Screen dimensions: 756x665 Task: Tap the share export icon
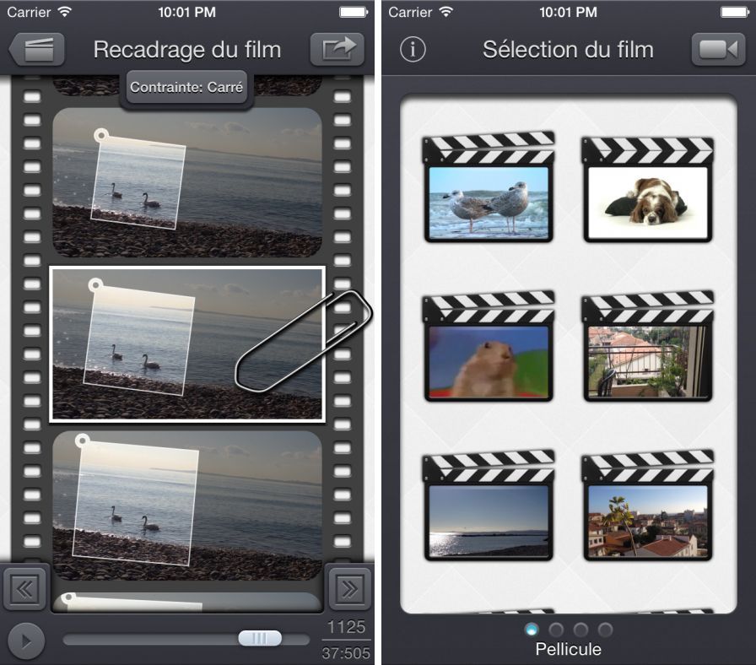point(337,49)
